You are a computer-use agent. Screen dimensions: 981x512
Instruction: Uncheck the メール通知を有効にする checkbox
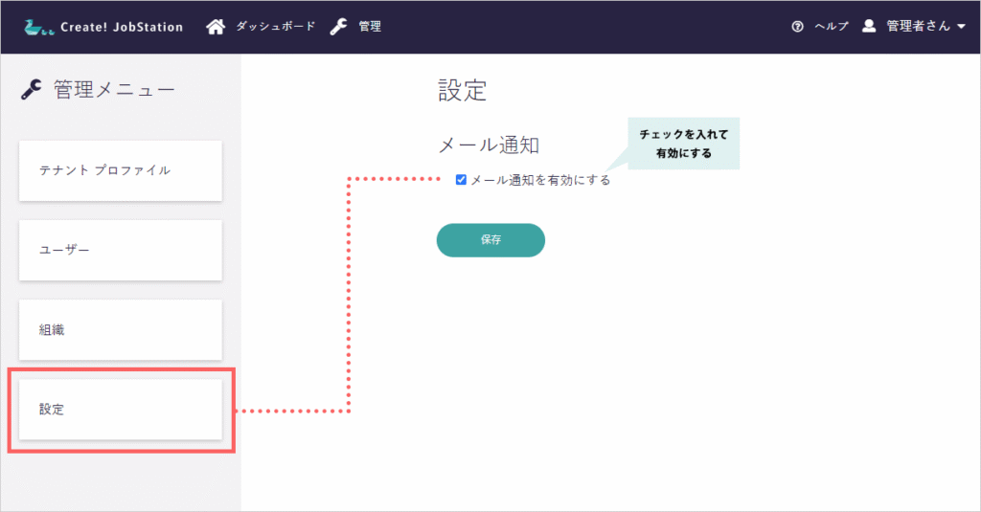[x=462, y=179]
